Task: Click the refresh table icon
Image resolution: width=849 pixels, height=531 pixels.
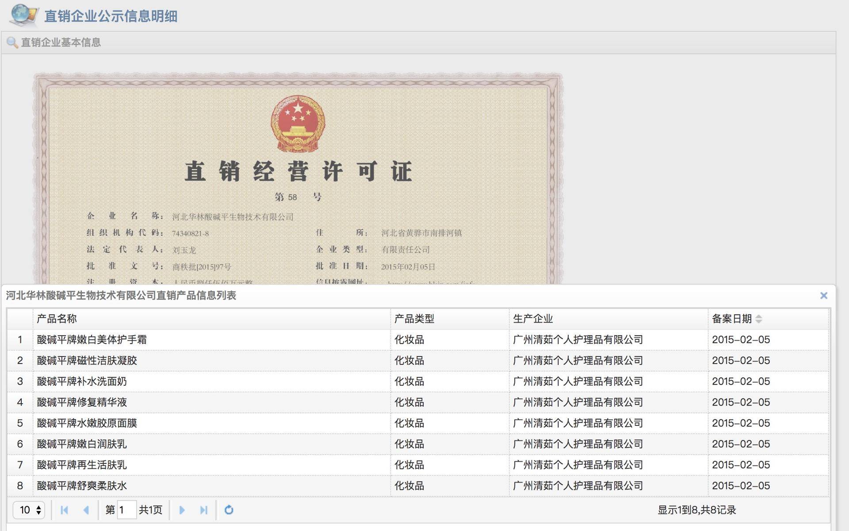Action: pos(229,510)
